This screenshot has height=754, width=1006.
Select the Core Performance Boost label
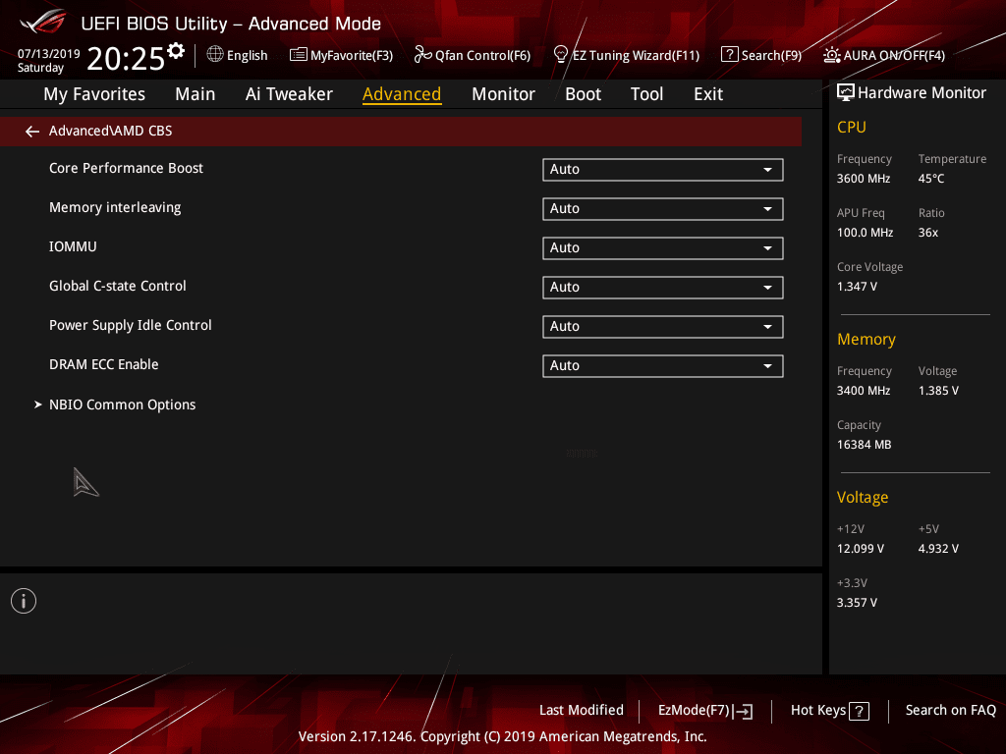[x=126, y=169]
